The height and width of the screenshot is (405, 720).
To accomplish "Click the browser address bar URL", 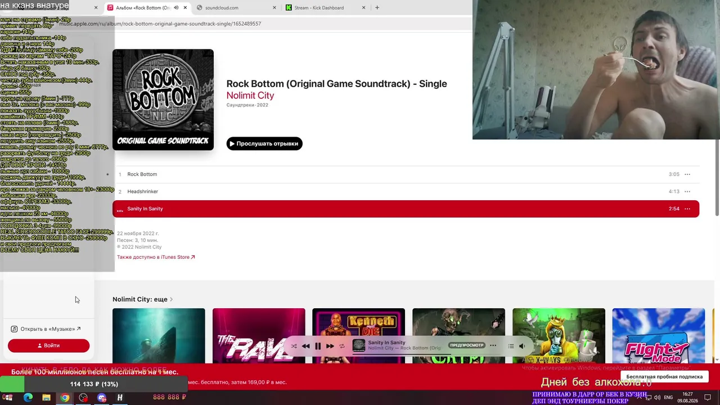I will pyautogui.click(x=160, y=24).
